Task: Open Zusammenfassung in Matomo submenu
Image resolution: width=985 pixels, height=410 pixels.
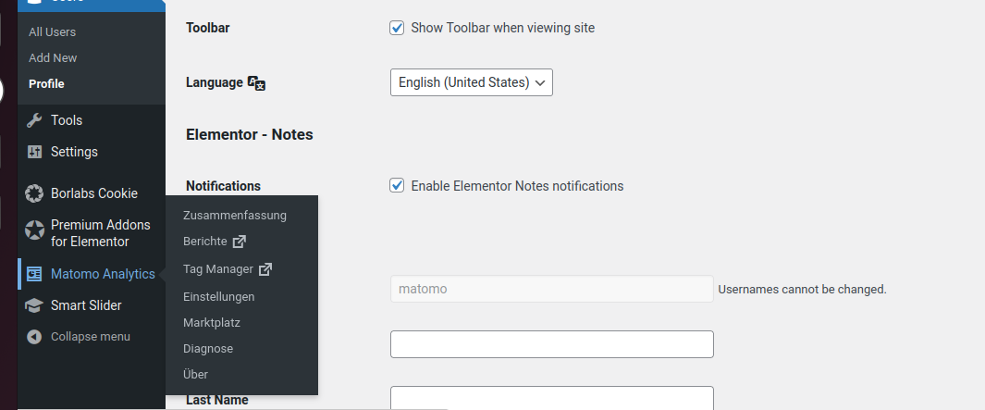Action: (x=235, y=215)
